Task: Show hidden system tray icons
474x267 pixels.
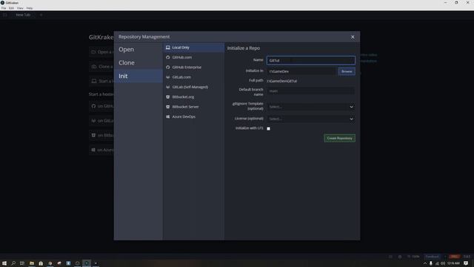Action: pyautogui.click(x=425, y=263)
